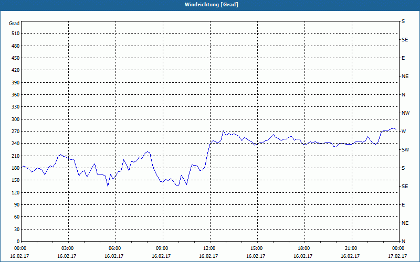
Task: Select the 510 value on the degree axis
Action: (x=16, y=34)
